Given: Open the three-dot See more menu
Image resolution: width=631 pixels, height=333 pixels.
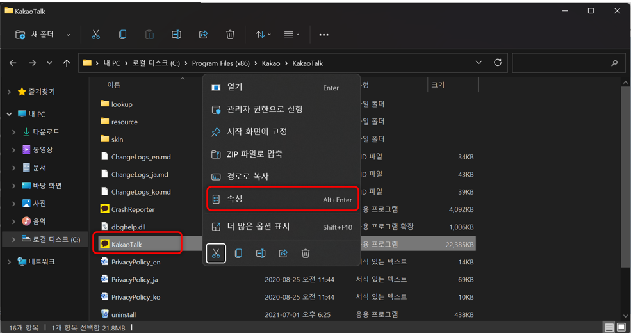Looking at the screenshot, I should point(324,35).
